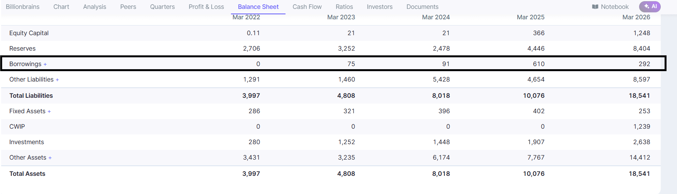Select the Balance Sheet tab
The image size is (677, 194).
(x=258, y=7)
